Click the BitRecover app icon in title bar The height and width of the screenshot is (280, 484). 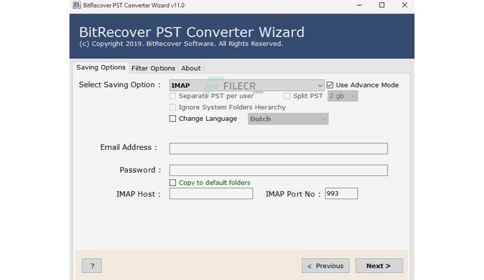coord(76,5)
